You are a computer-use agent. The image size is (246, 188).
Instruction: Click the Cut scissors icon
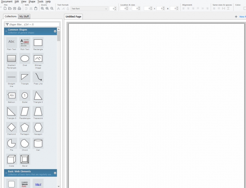(31, 9)
